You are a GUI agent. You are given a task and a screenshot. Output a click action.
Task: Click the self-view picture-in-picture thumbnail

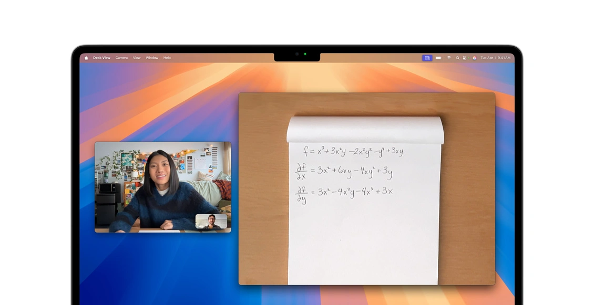(211, 222)
